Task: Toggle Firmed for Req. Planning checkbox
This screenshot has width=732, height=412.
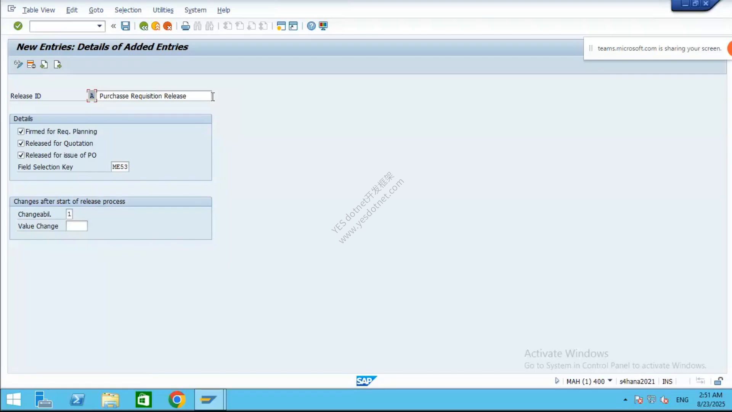Action: click(x=21, y=132)
